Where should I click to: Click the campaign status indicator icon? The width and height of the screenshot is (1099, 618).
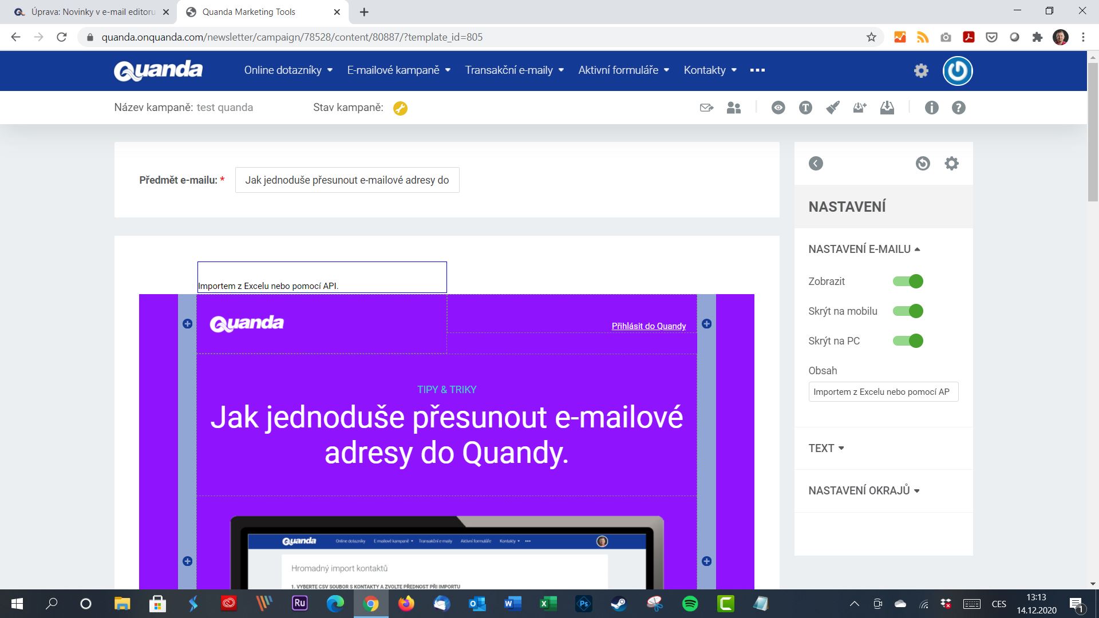401,107
